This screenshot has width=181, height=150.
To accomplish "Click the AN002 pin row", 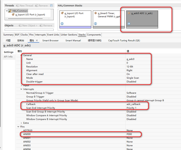I will click(99, 142).
